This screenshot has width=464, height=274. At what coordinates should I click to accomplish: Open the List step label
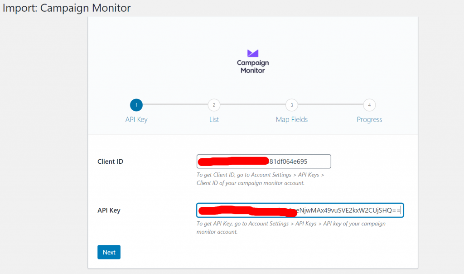[x=214, y=119]
